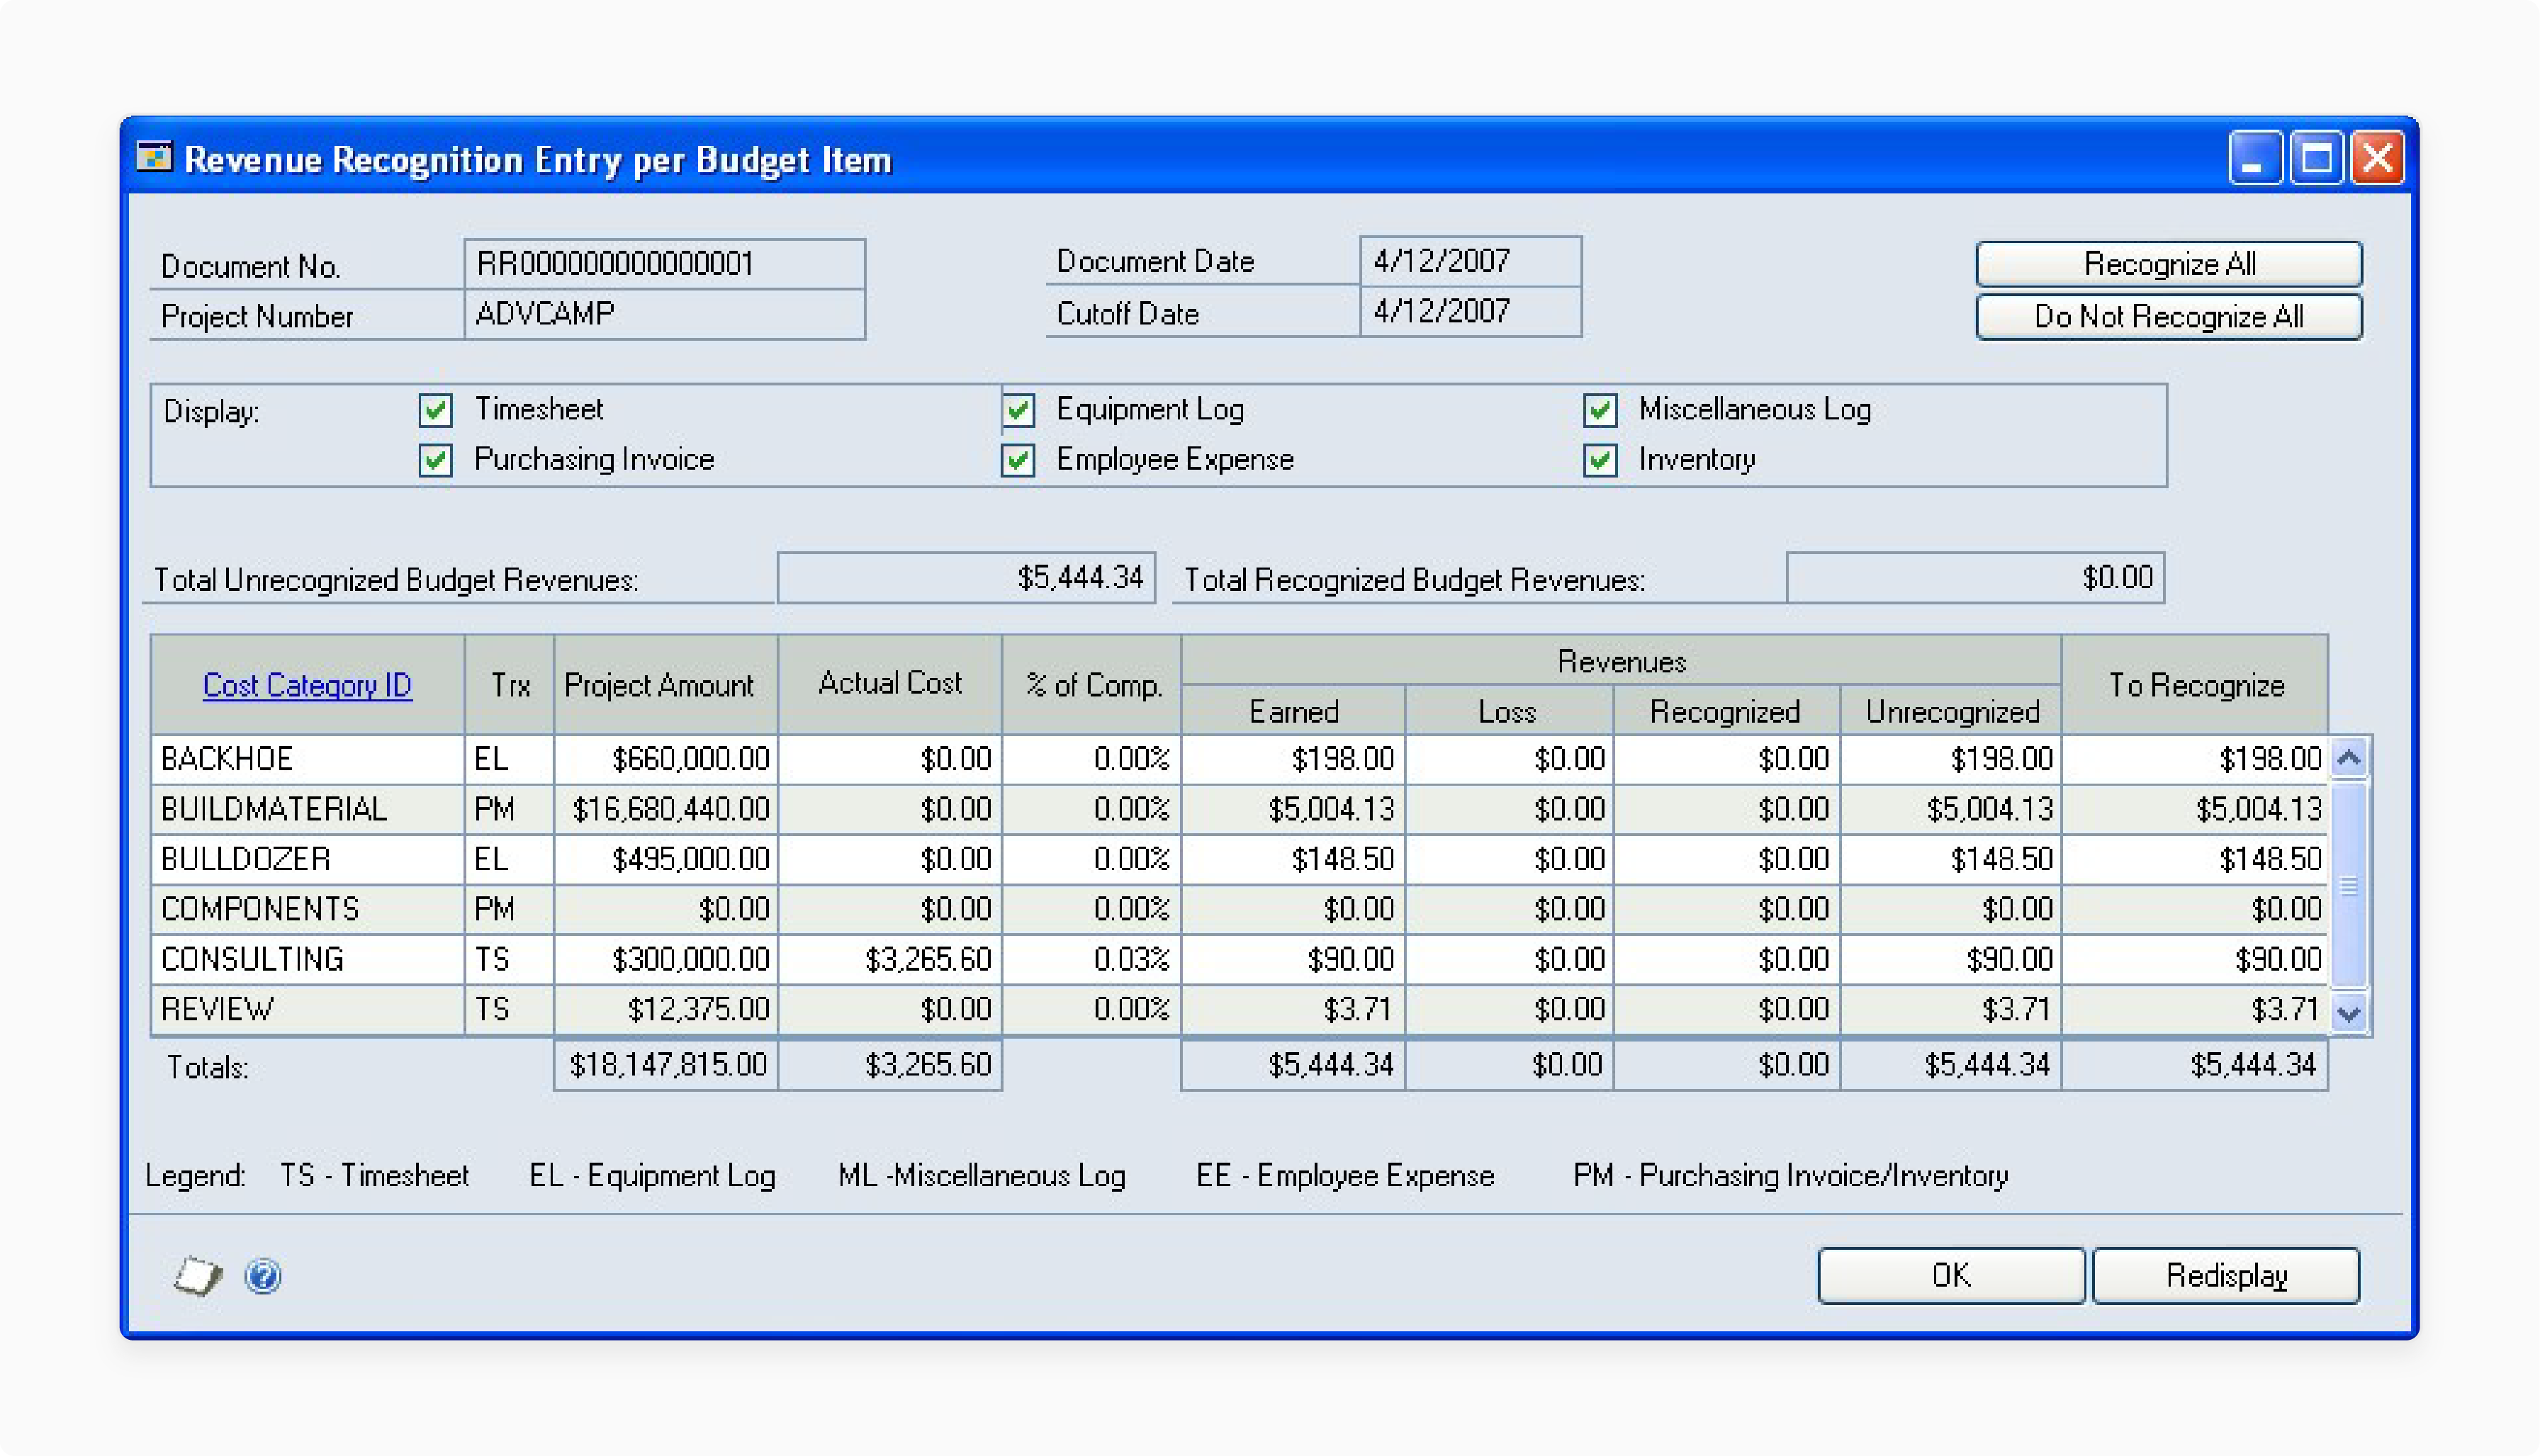Screen dimensions: 2540x1456
Task: Click BULLDOZER To Recognize $148.50
Action: coord(2195,859)
